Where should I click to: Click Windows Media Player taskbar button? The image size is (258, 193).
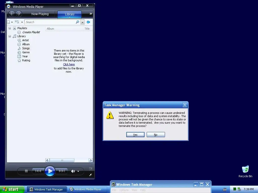[x=87, y=189]
